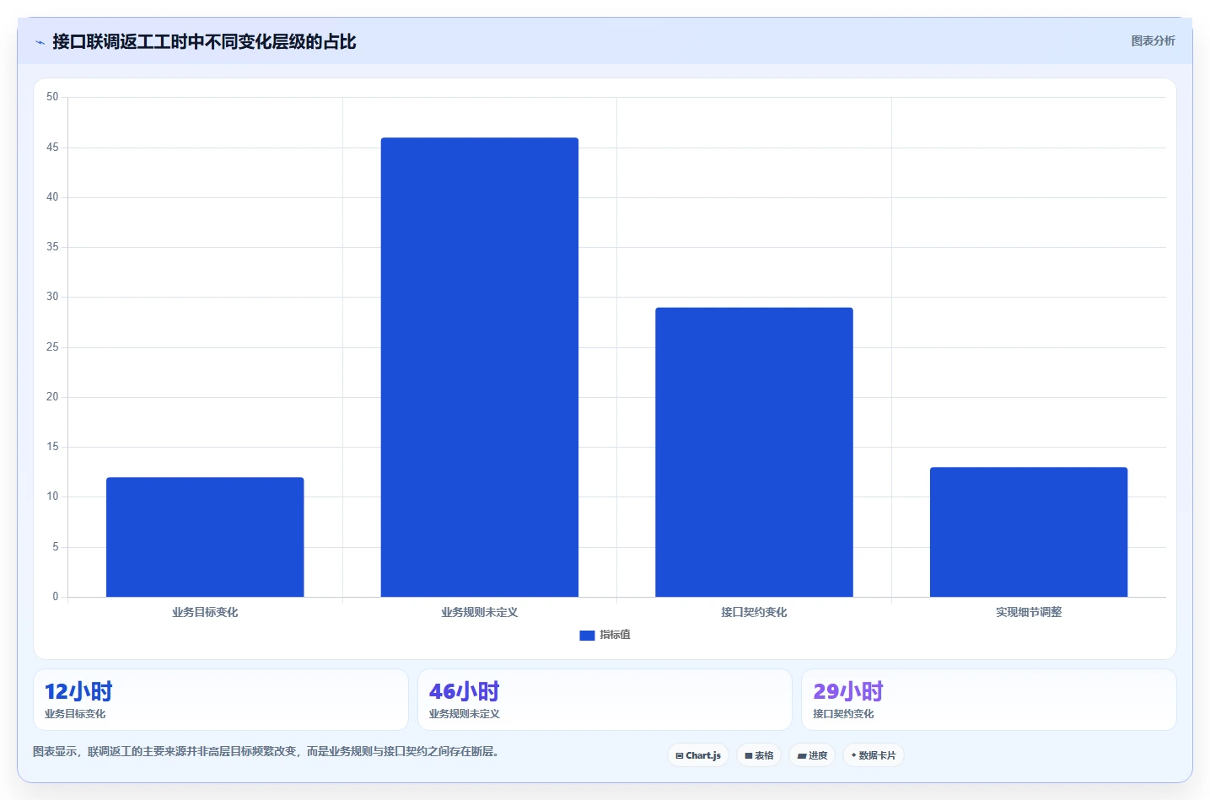
Task: Toggle the 指标值 legend color box
Action: 587,636
